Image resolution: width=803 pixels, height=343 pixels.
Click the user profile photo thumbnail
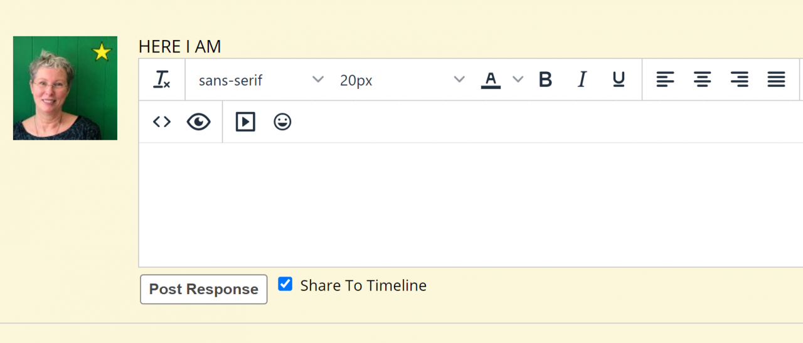pyautogui.click(x=65, y=88)
